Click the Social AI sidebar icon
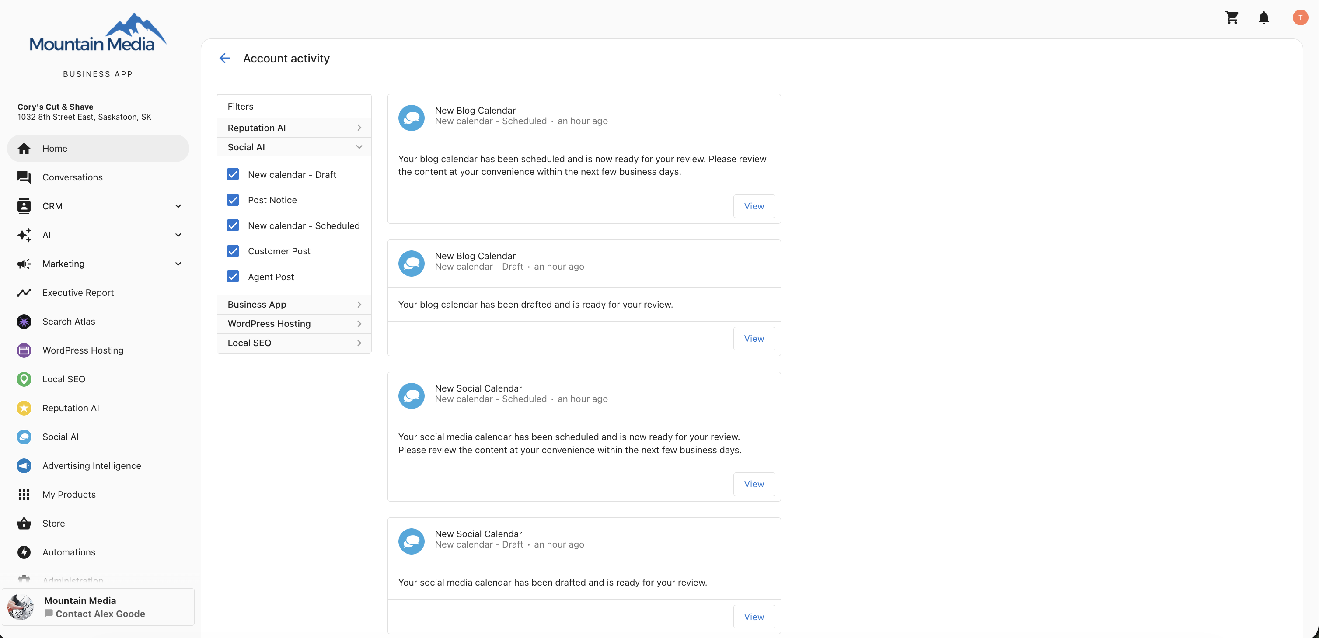The image size is (1319, 638). tap(24, 437)
